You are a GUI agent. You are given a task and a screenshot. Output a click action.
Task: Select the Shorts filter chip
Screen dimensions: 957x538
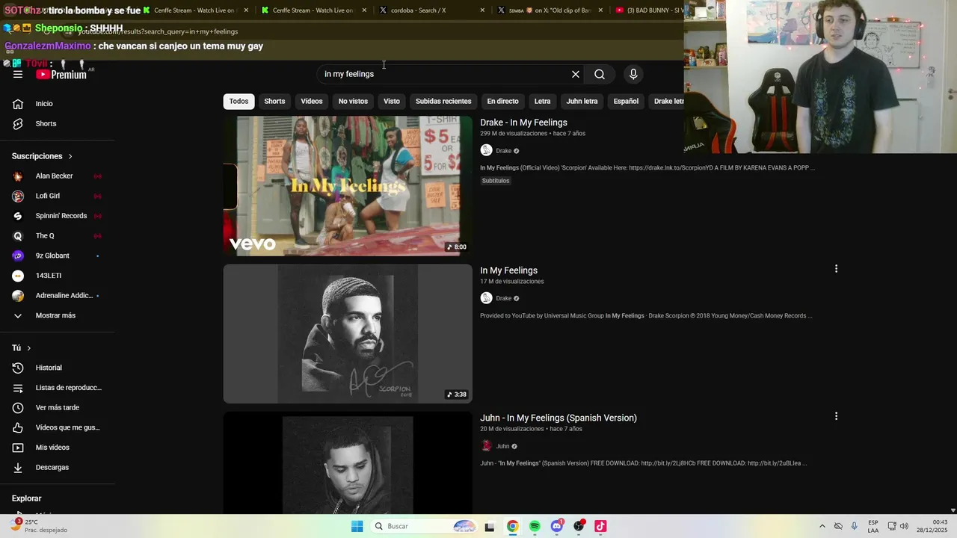pos(274,101)
